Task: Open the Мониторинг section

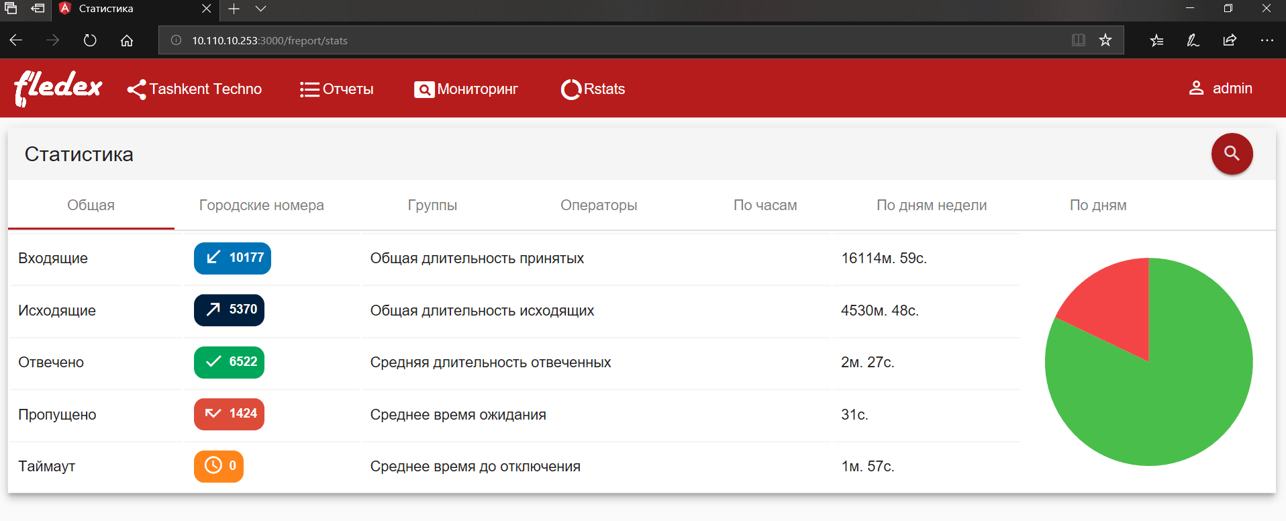Action: click(466, 89)
